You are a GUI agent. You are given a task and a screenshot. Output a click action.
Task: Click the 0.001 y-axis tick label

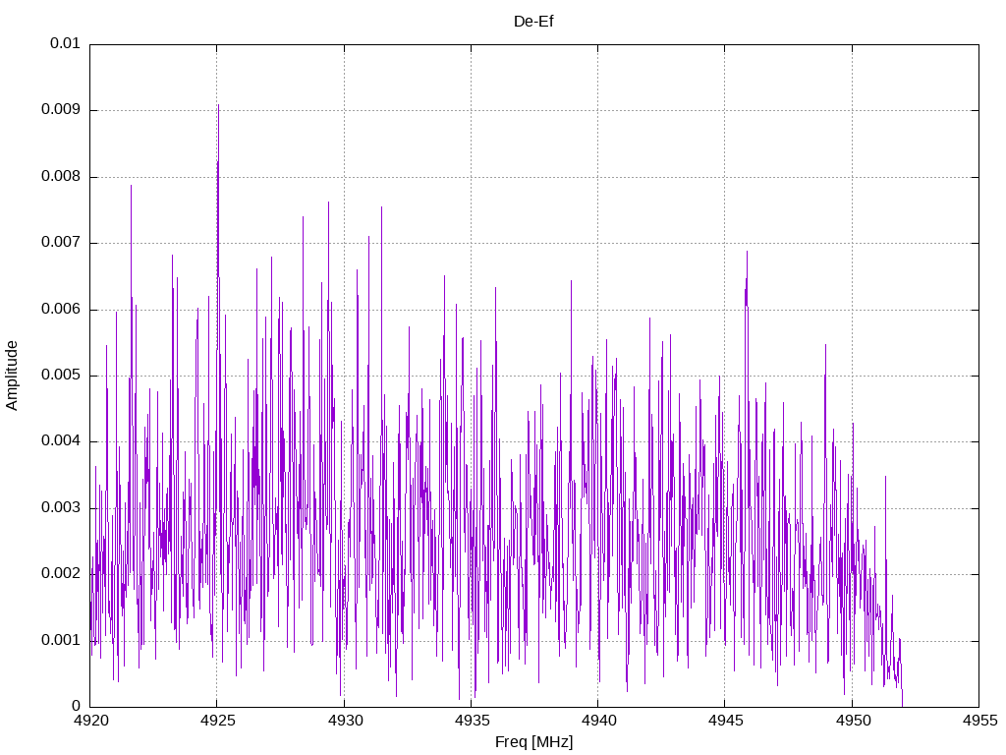point(61,641)
